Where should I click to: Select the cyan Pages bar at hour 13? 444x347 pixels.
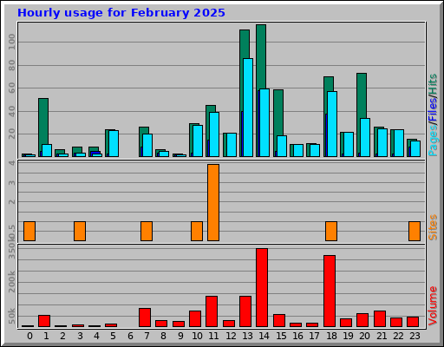point(248,108)
